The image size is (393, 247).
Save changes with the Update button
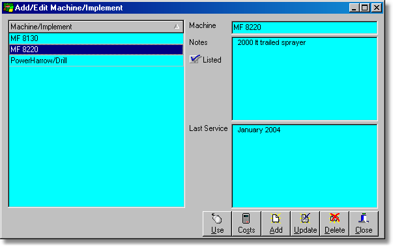click(305, 224)
